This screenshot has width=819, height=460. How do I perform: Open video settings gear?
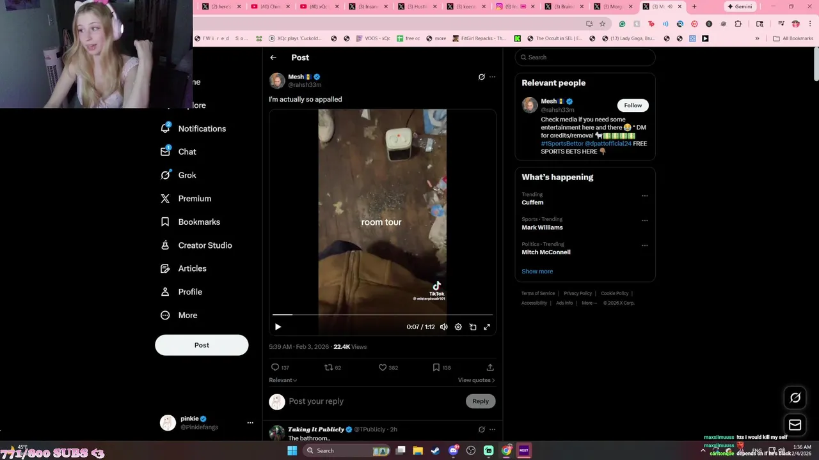coord(458,326)
